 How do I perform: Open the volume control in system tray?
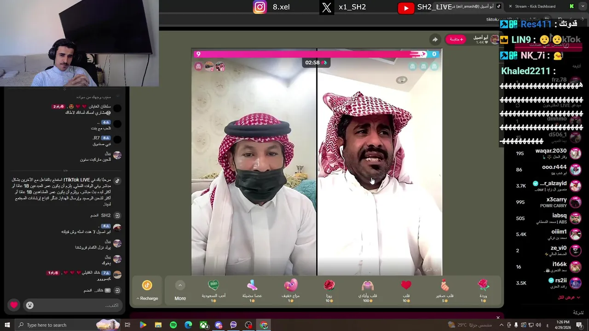(538, 325)
